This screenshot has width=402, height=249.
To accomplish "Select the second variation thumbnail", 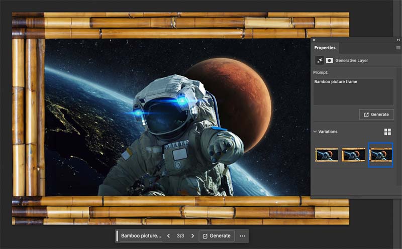I will (353, 155).
